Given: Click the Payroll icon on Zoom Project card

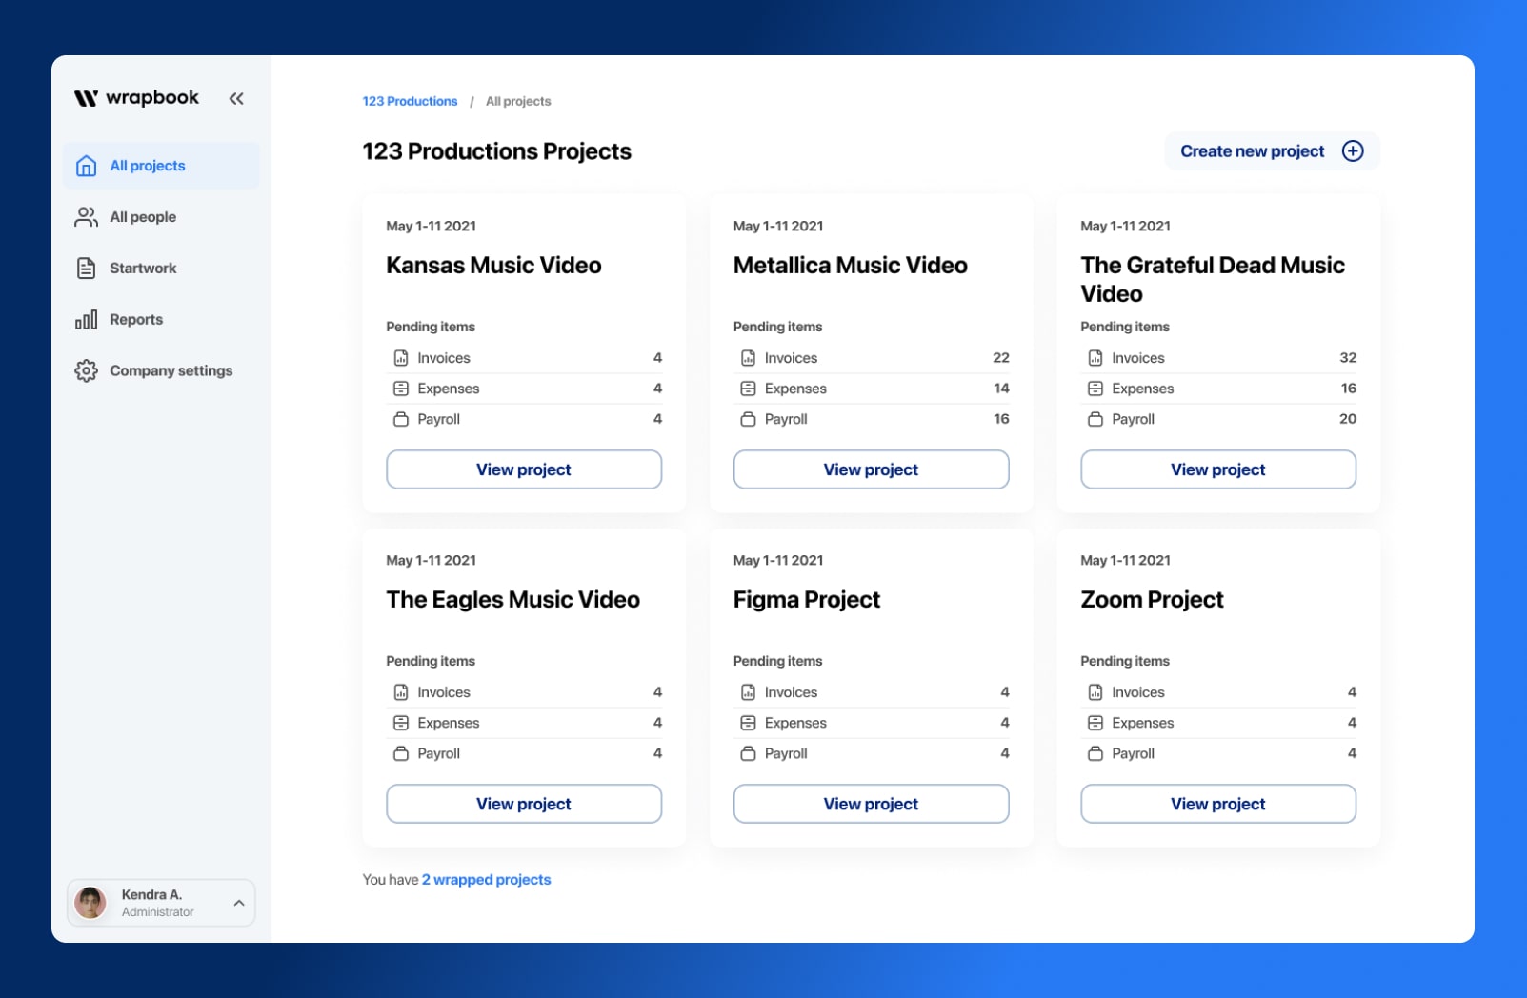Looking at the screenshot, I should coord(1095,753).
